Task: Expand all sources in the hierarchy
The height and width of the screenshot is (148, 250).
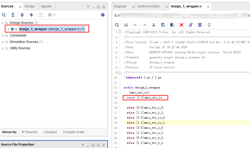Action: pyautogui.click(x=22, y=15)
